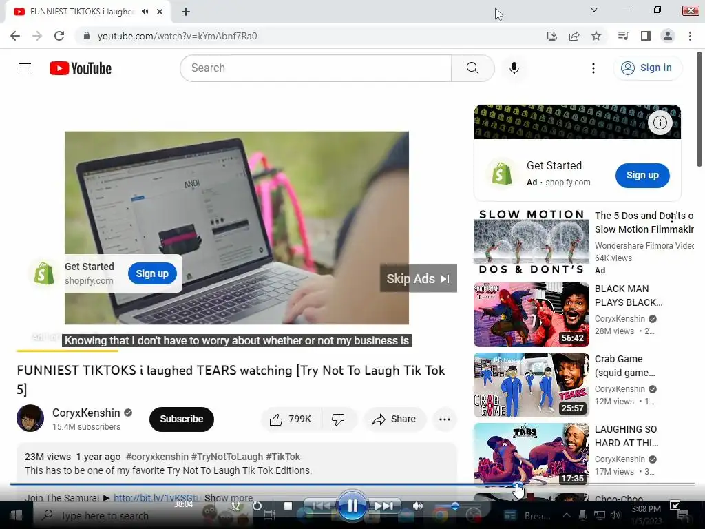Open ad info icon on Shopify banner

(660, 123)
